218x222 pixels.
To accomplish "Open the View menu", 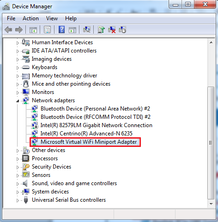I will coord(52,18).
